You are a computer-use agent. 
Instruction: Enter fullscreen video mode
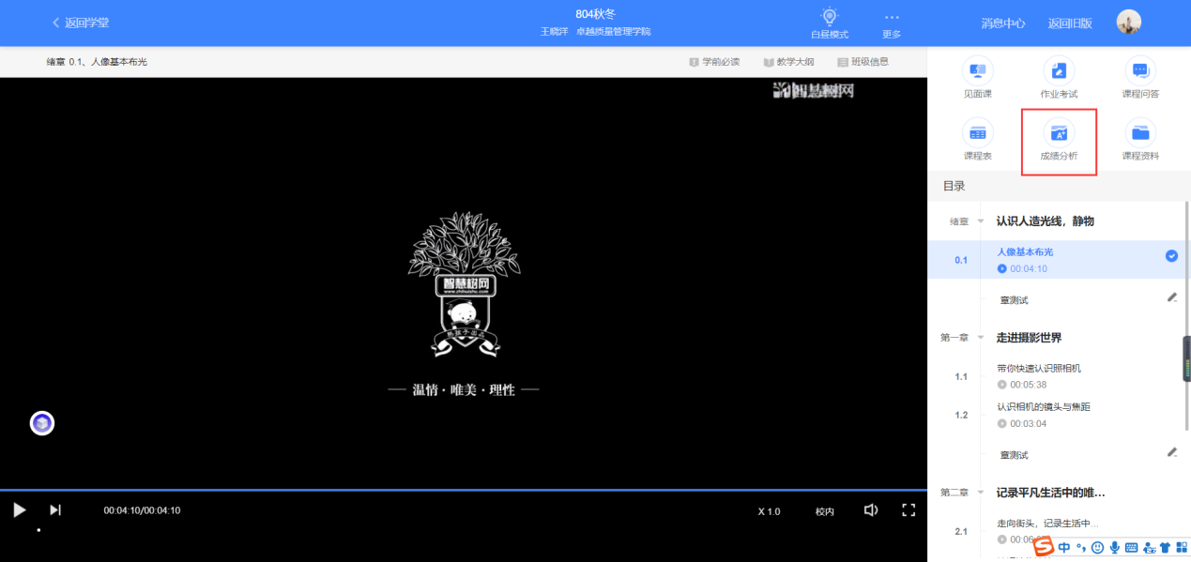tap(909, 510)
